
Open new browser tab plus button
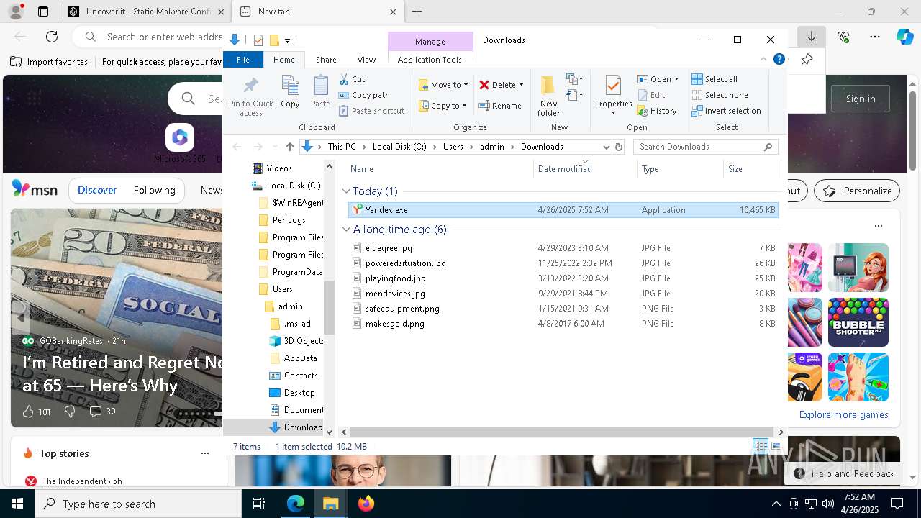click(x=417, y=12)
